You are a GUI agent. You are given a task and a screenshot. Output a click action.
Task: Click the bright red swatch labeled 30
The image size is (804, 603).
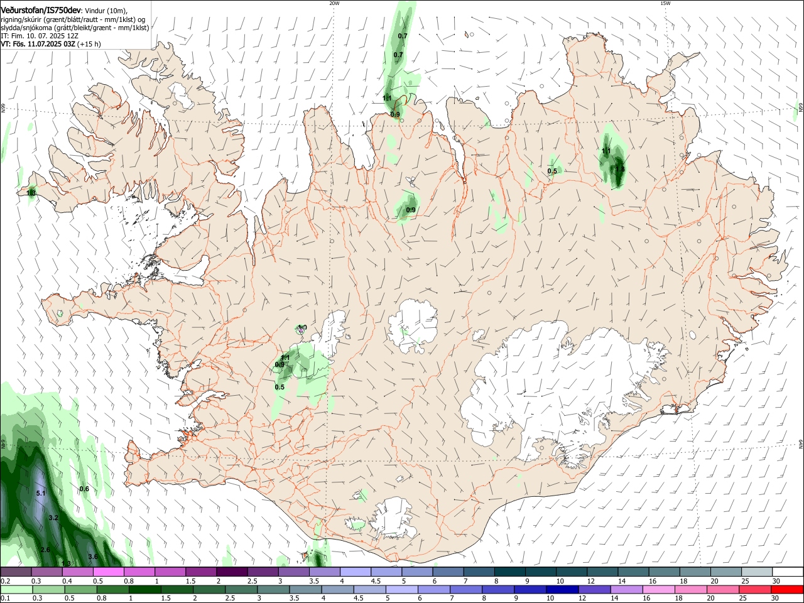click(787, 589)
